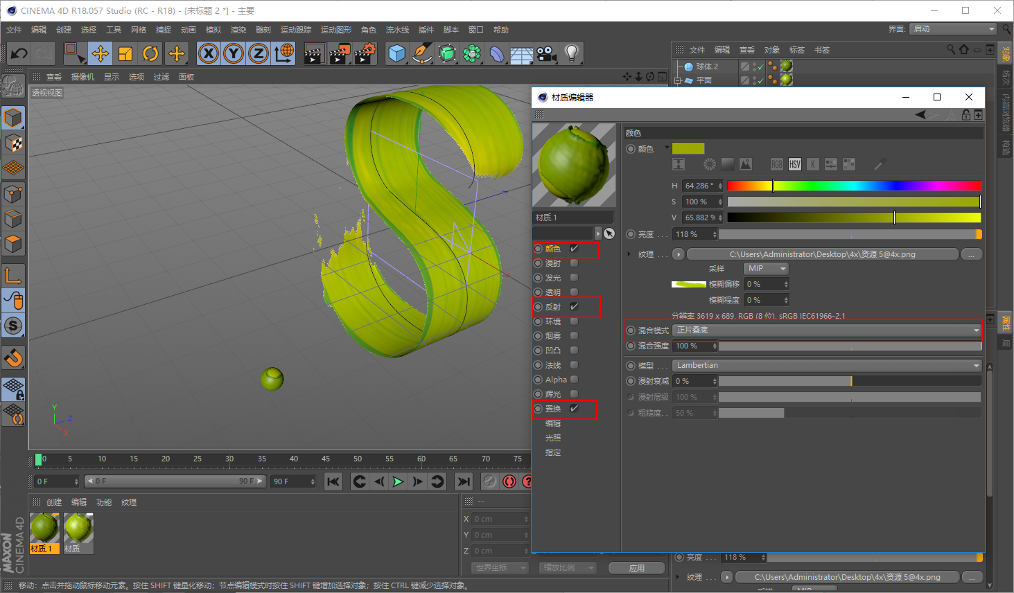
Task: Select 球体.2 in object manager
Action: point(707,67)
